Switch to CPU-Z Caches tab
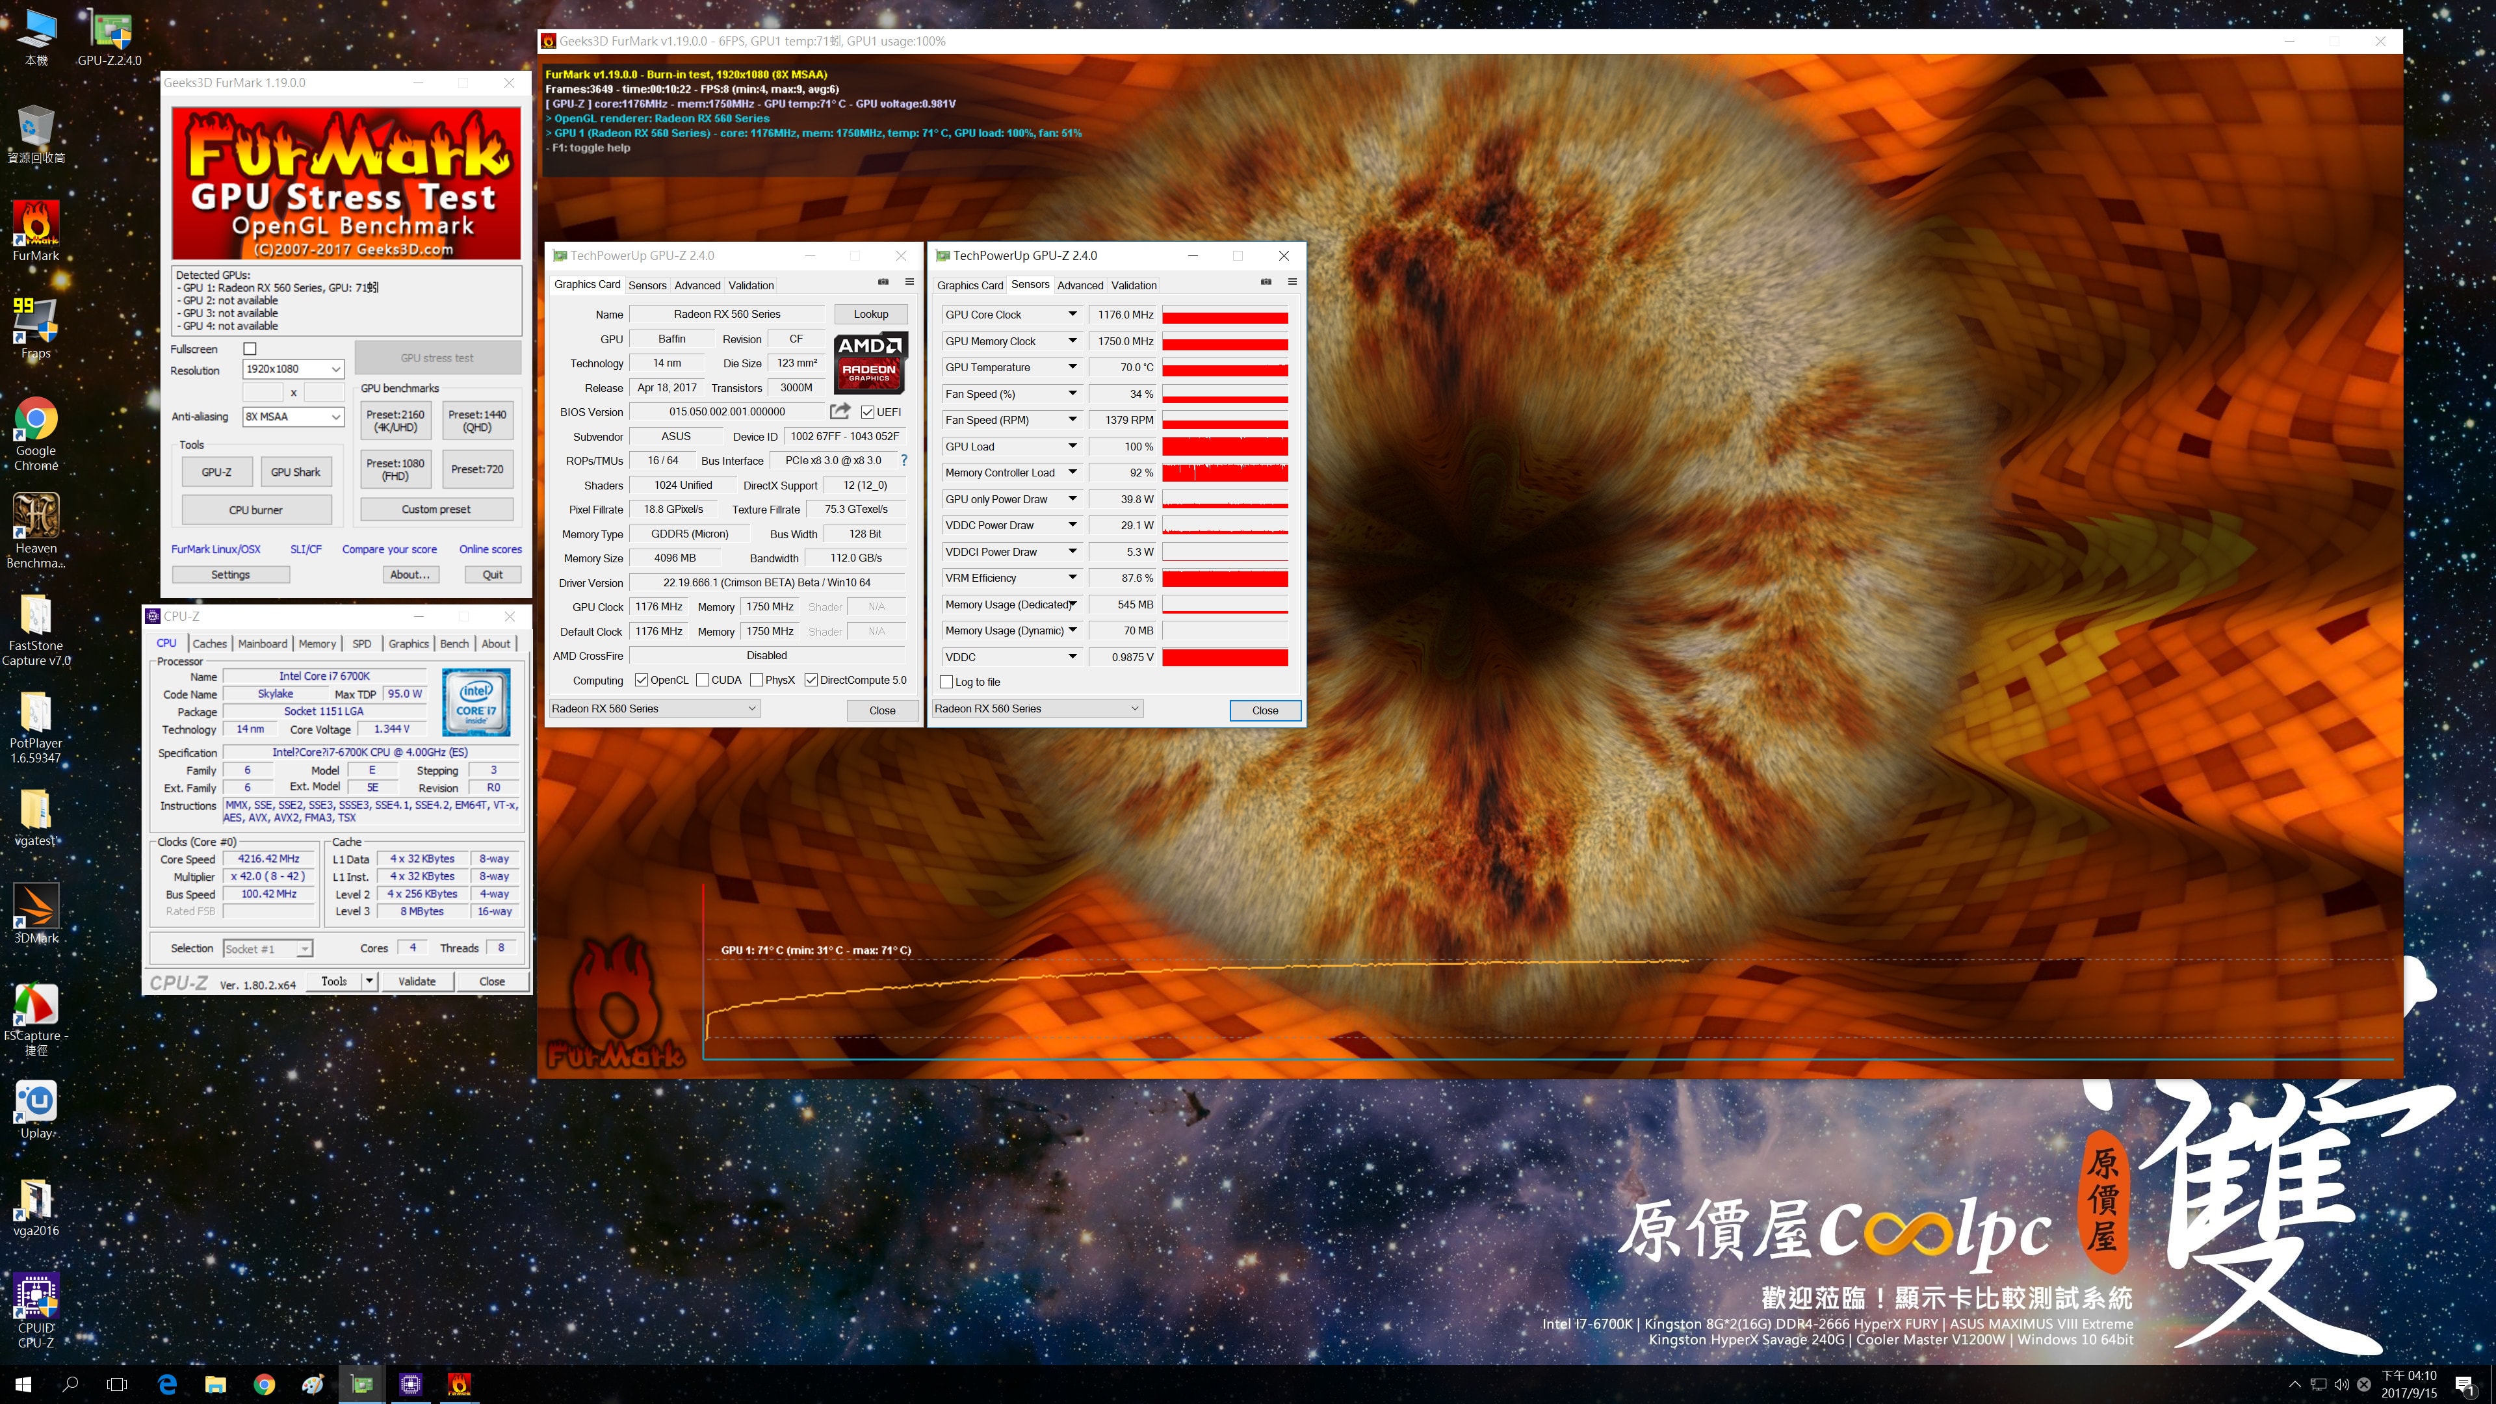This screenshot has height=1404, width=2496. click(209, 643)
